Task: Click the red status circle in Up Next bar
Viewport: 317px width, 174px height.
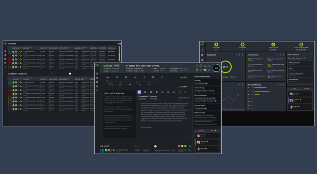Action: (x=179, y=146)
